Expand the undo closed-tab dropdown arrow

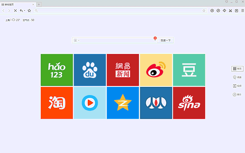tap(24, 11)
